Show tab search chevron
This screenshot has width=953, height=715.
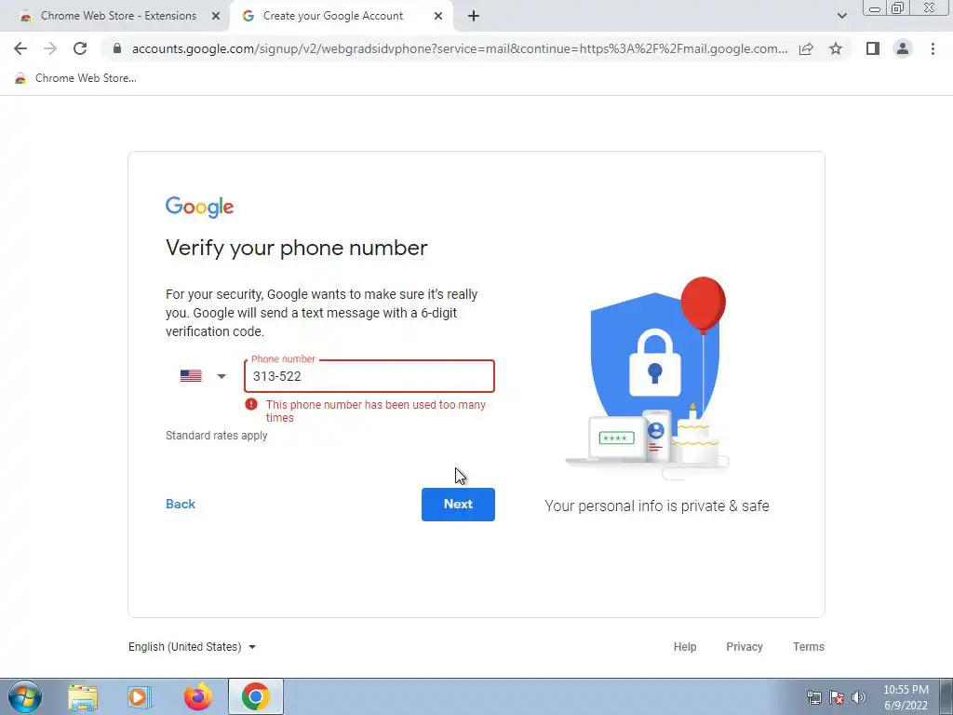(x=841, y=16)
